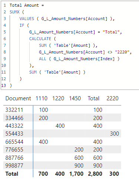Click Total column value 600 for 887766

(98, 158)
